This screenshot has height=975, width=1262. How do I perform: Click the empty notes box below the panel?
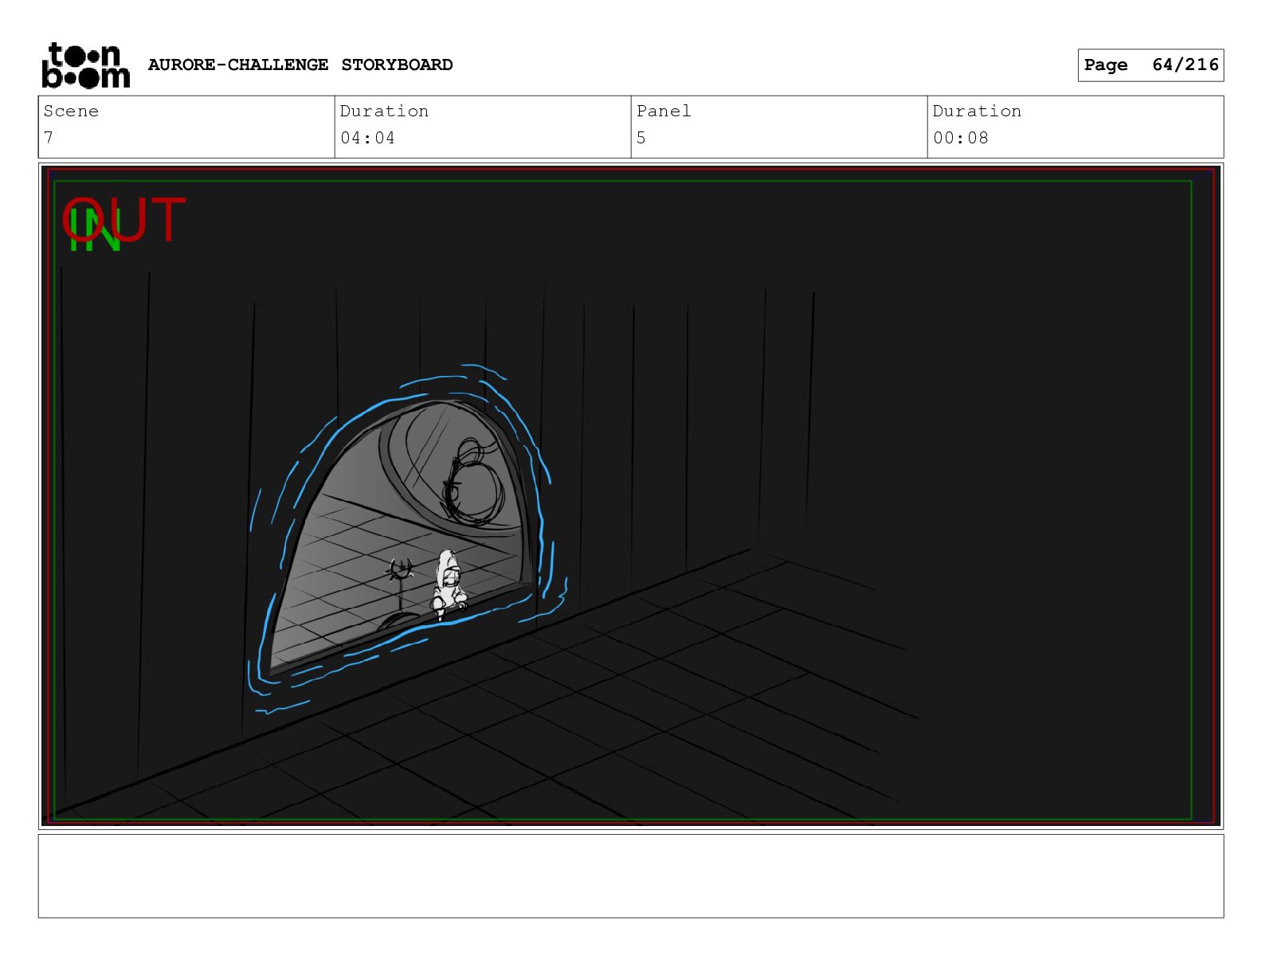coord(631,876)
